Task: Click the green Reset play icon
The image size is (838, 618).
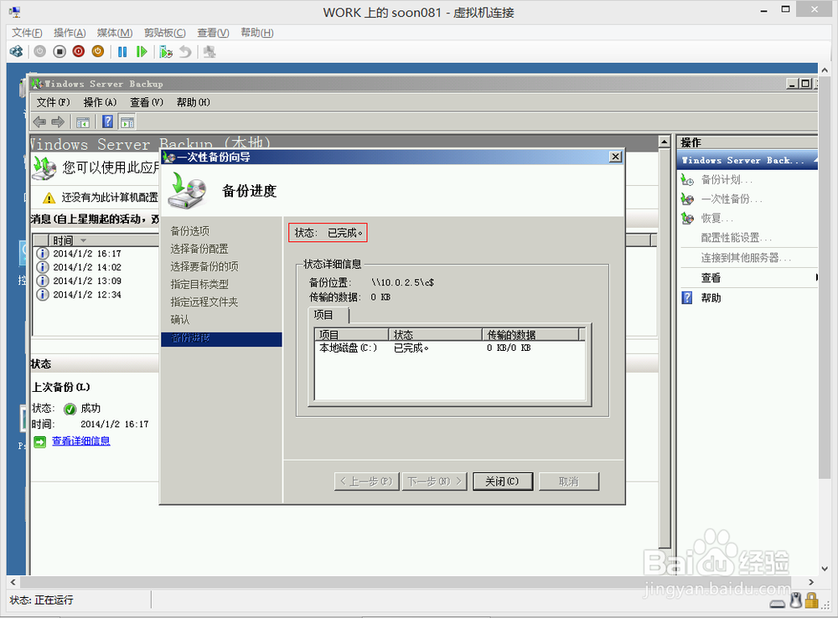Action: point(142,52)
